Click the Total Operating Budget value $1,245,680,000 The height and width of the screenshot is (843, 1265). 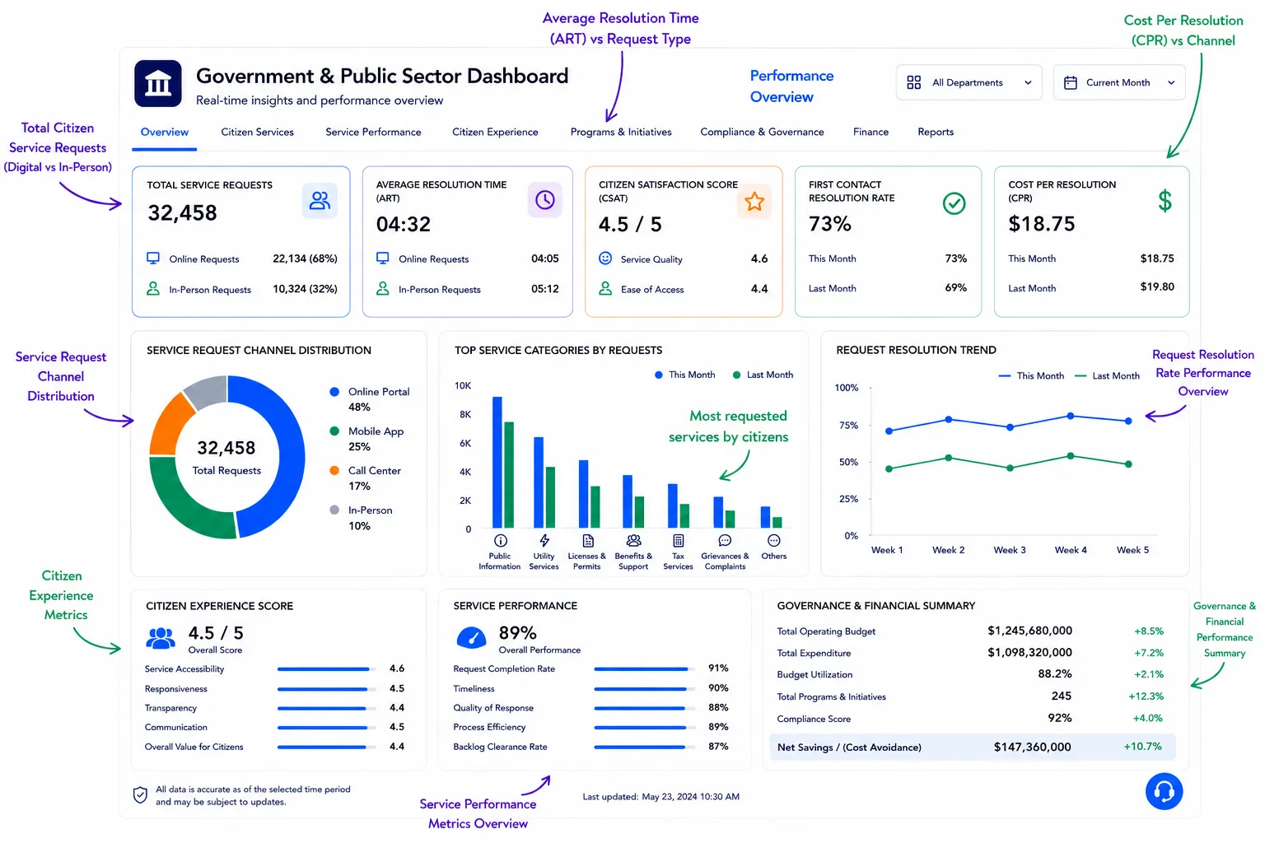1029,631
